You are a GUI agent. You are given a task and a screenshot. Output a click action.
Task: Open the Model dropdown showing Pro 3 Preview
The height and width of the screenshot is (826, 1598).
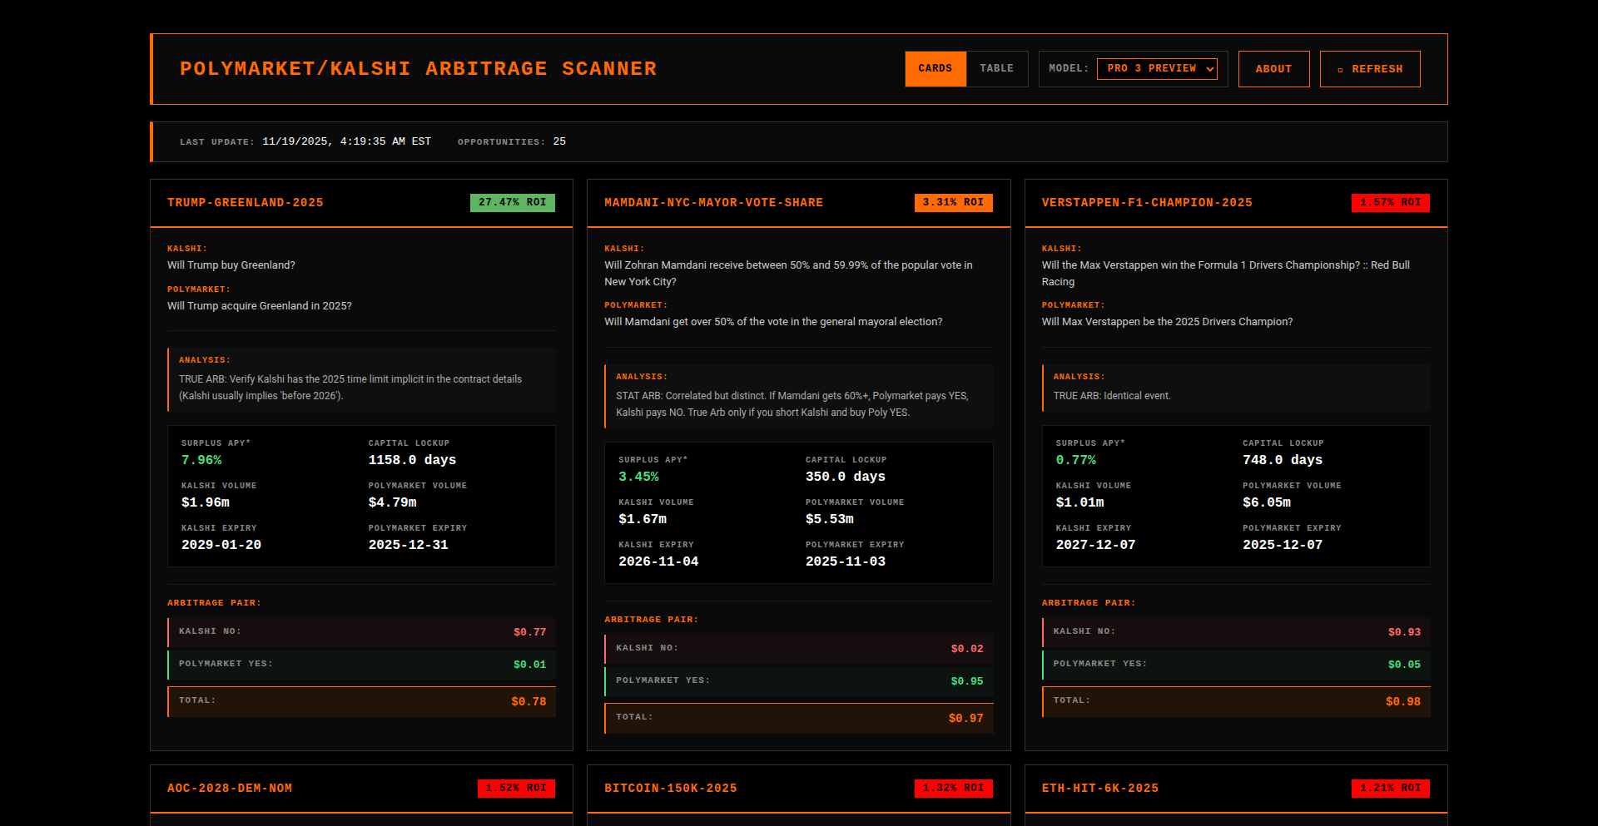(x=1156, y=69)
